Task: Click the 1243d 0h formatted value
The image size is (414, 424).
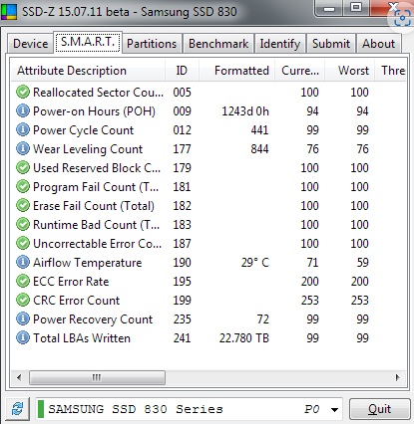Action: (x=245, y=111)
